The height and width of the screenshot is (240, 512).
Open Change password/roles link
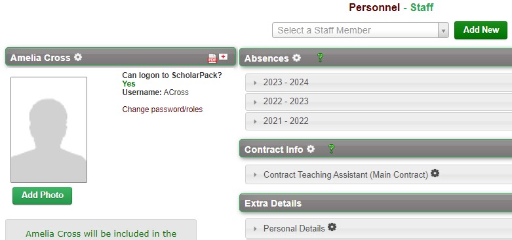tap(163, 110)
